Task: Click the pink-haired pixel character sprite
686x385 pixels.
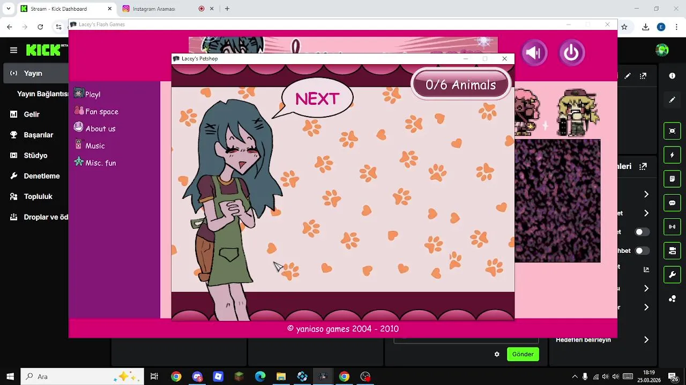Action: point(528,112)
